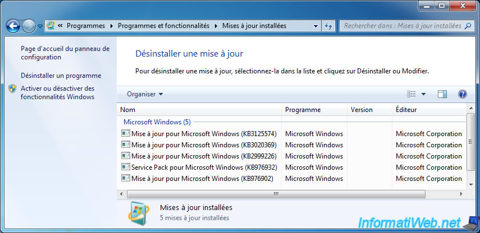Open the recent pages dropdown arrow
The width and height of the screenshot is (480, 233).
coord(40,26)
